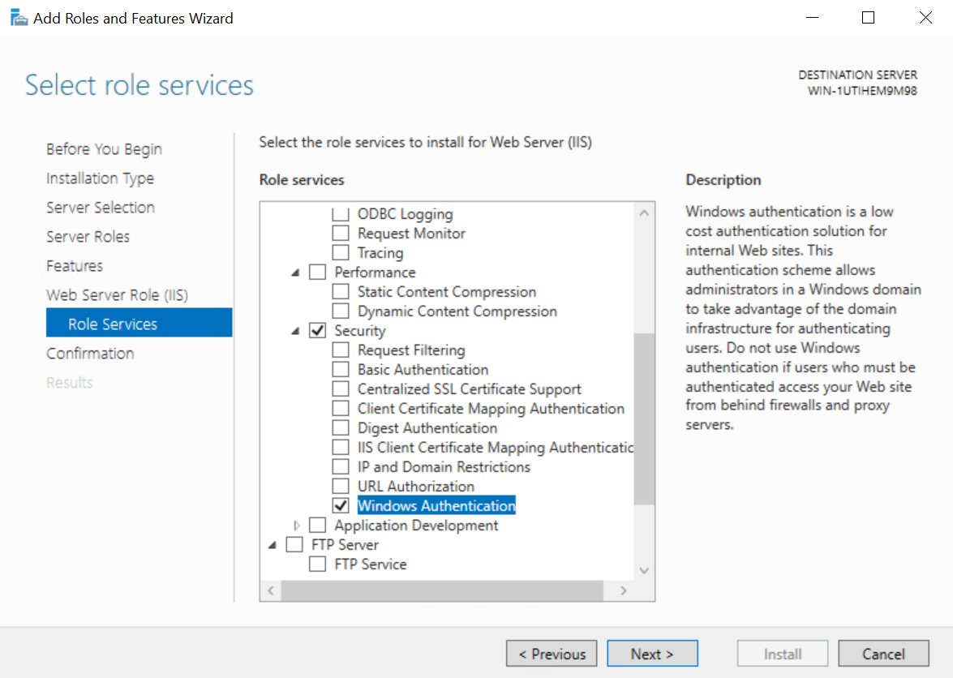This screenshot has height=678, width=953.
Task: Click the wizard icon in title bar
Action: point(19,18)
